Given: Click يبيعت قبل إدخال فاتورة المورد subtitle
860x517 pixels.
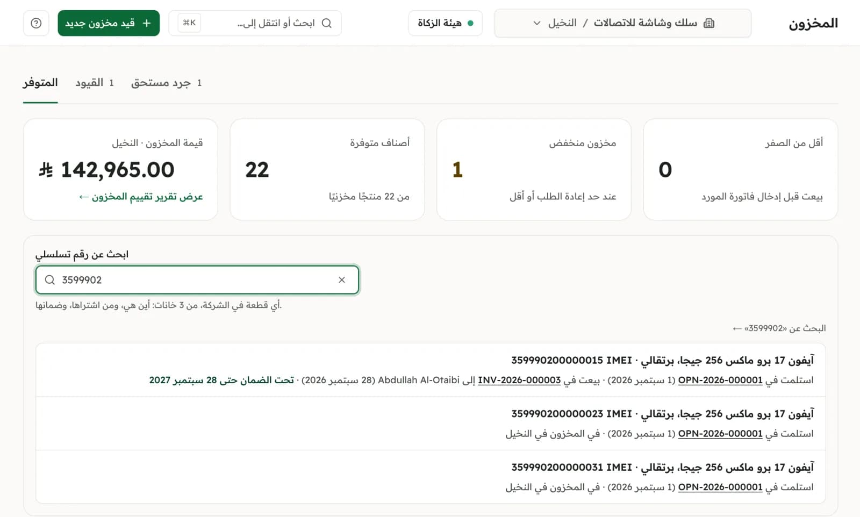Looking at the screenshot, I should click(762, 197).
